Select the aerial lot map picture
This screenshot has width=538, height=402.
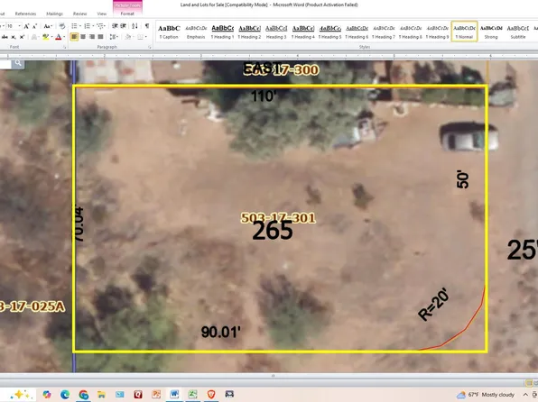[x=269, y=216]
